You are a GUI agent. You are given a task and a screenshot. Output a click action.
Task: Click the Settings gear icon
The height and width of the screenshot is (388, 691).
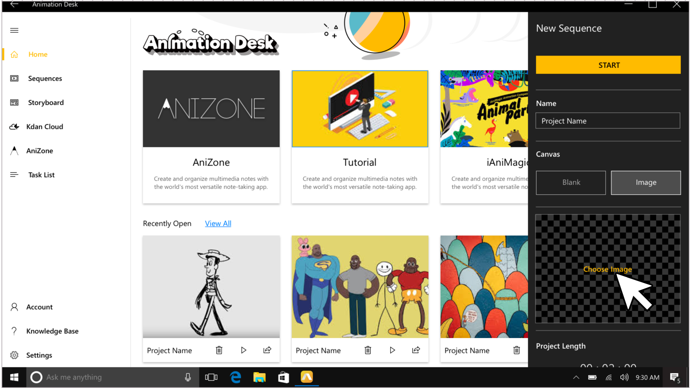[14, 355]
